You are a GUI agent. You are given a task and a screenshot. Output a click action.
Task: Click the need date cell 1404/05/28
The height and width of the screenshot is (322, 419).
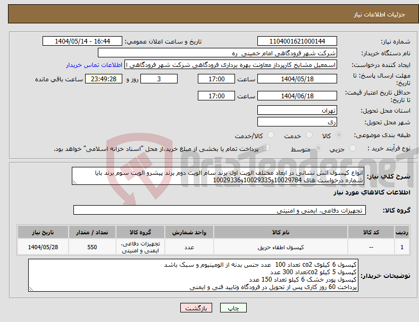point(43,247)
